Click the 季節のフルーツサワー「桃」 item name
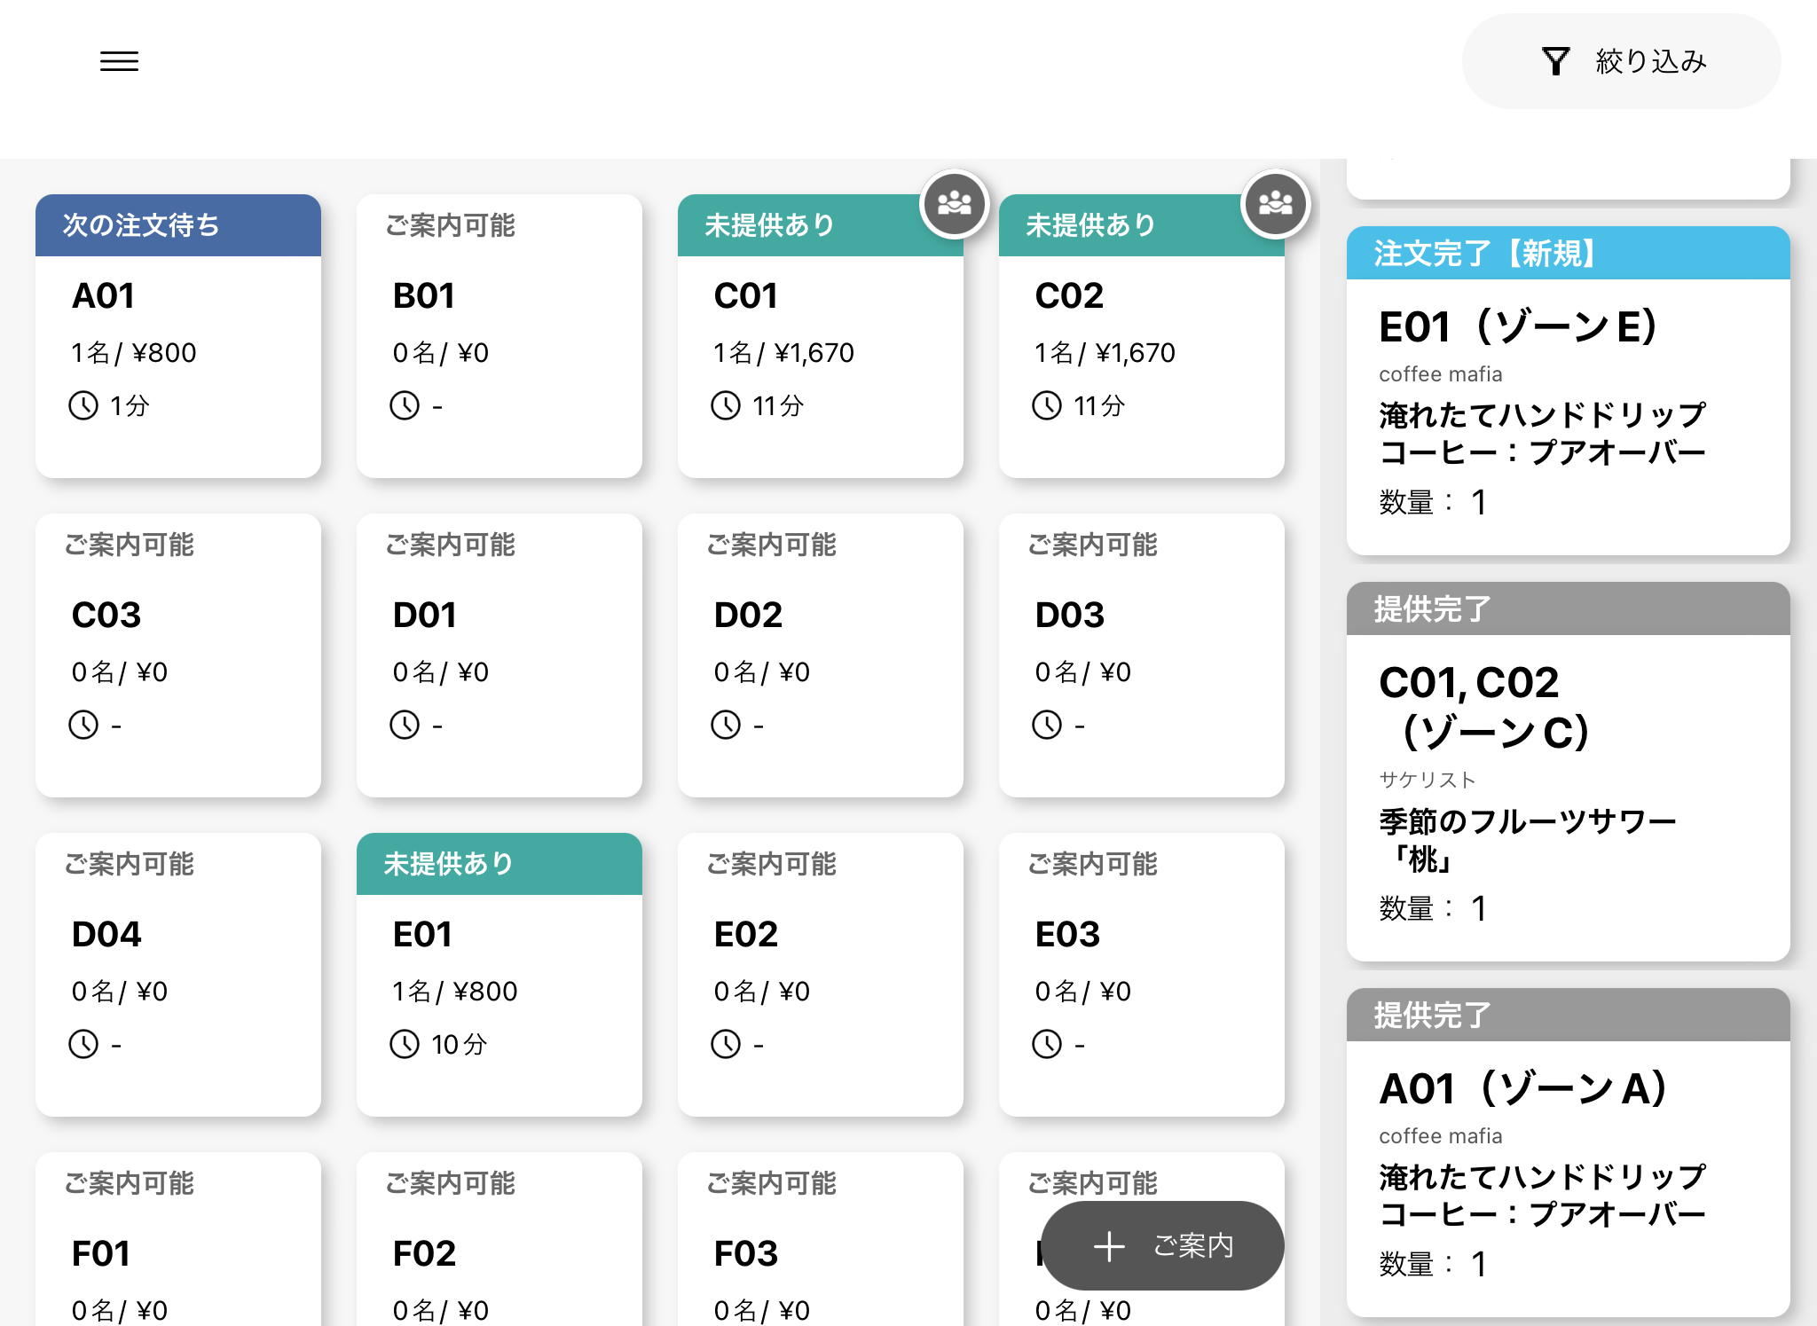The height and width of the screenshot is (1326, 1817). pyautogui.click(x=1527, y=840)
